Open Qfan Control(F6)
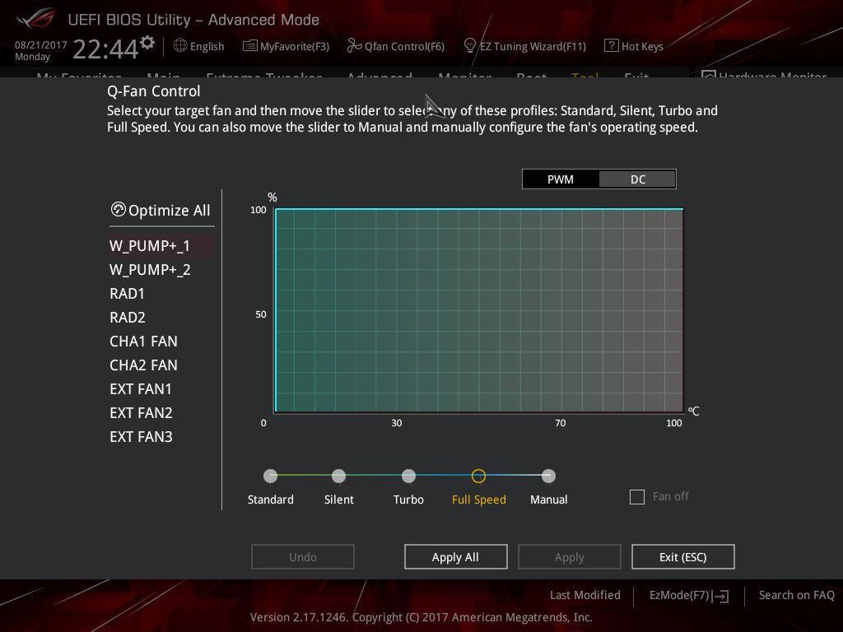Image resolution: width=843 pixels, height=632 pixels. [x=396, y=46]
